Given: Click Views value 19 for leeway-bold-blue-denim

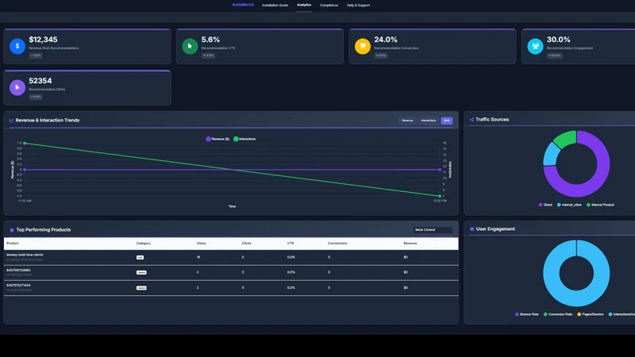Looking at the screenshot, I should [198, 257].
